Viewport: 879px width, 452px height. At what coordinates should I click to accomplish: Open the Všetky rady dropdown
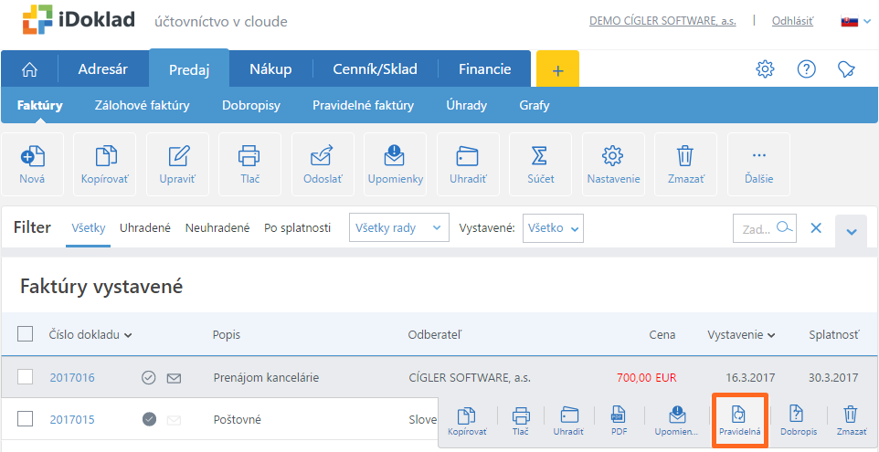398,228
